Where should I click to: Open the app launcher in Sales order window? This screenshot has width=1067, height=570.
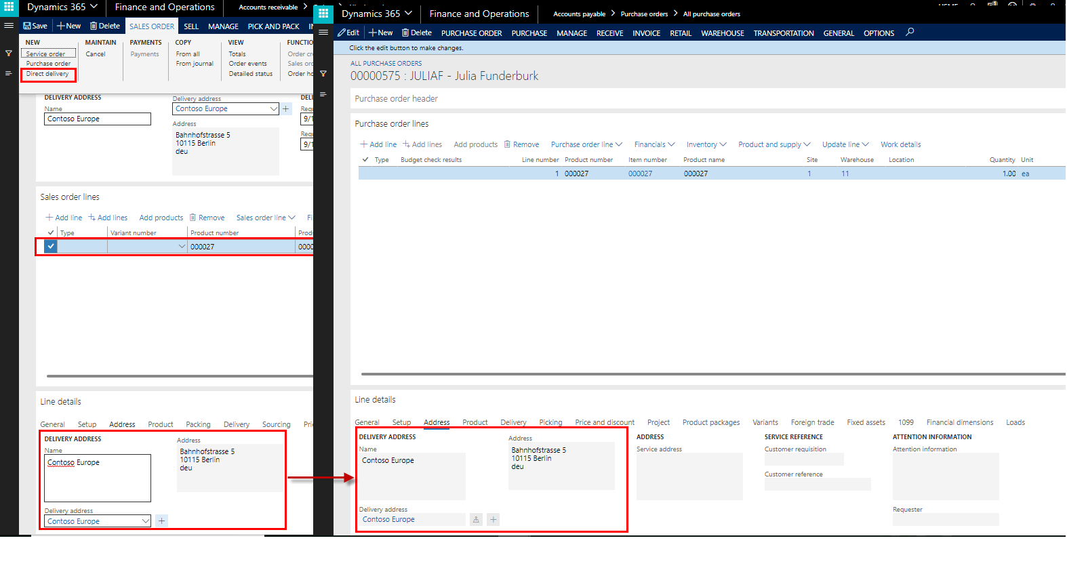(x=9, y=7)
